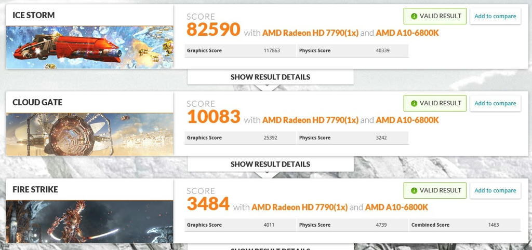
Task: Open AMD Radeon HD 7790 link in Cloud Gate
Action: (x=311, y=120)
